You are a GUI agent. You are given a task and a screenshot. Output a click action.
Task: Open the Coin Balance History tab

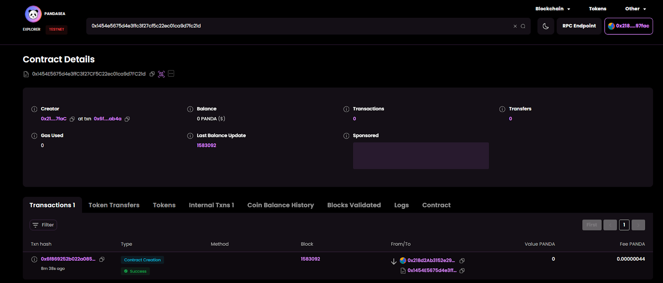click(x=281, y=205)
